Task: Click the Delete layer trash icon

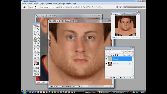Action: [130, 78]
